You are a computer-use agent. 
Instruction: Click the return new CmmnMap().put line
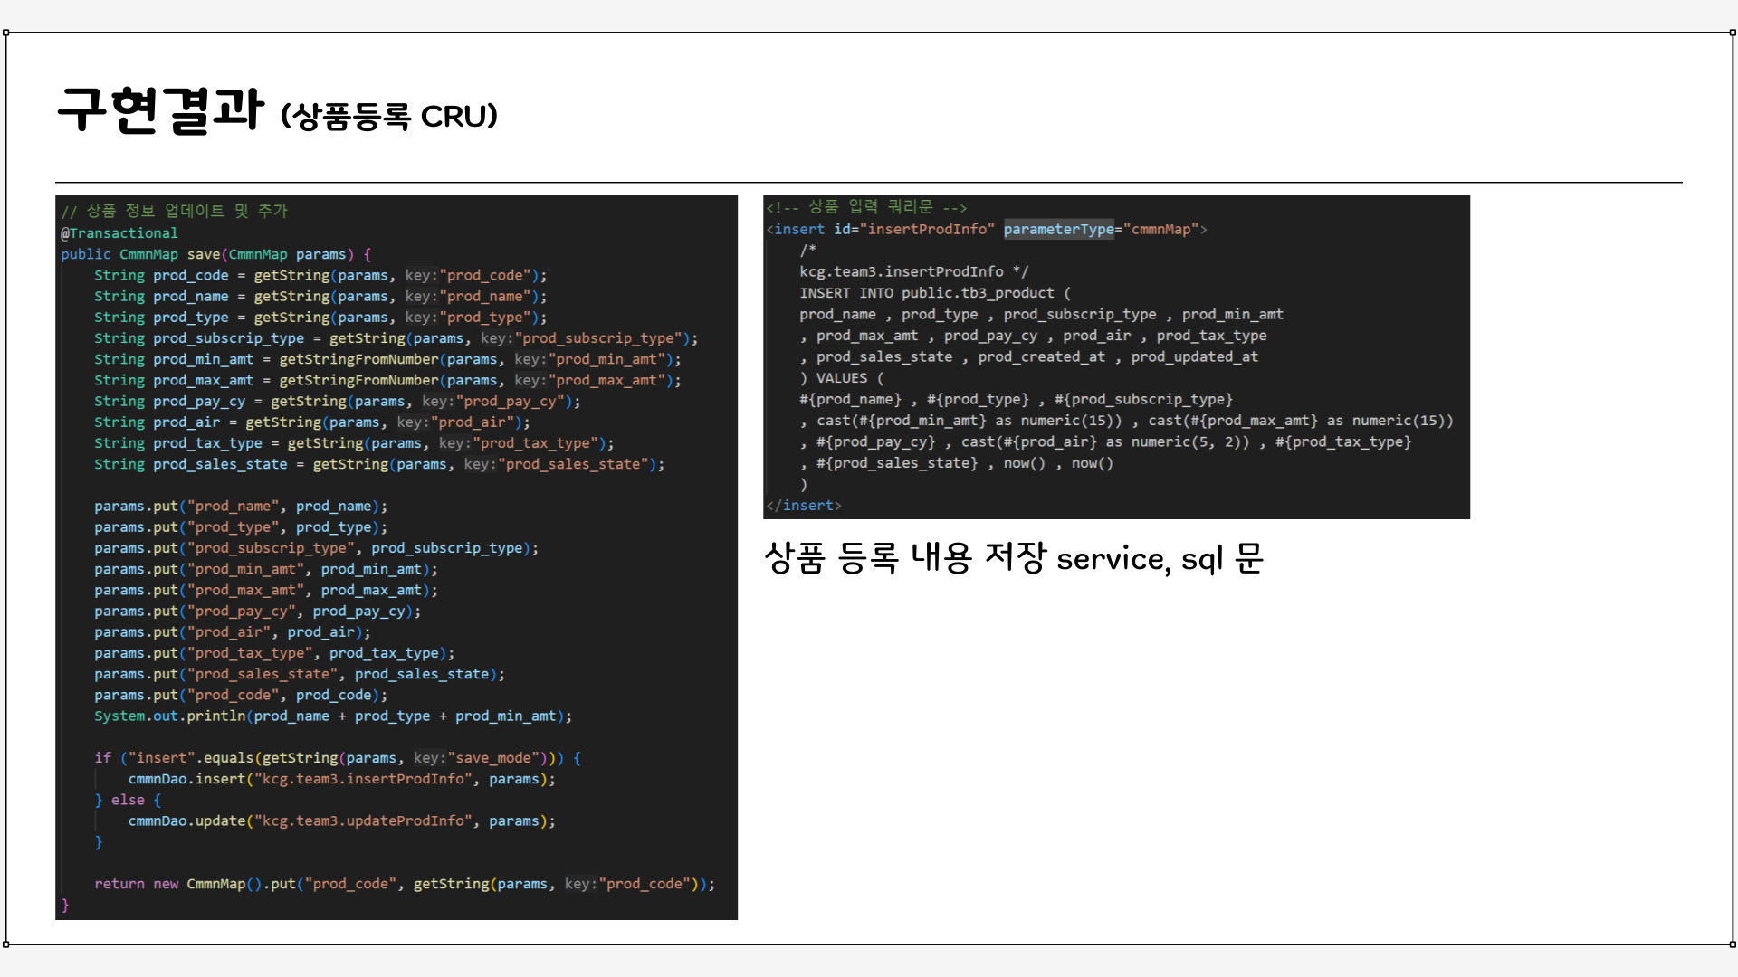(x=405, y=884)
